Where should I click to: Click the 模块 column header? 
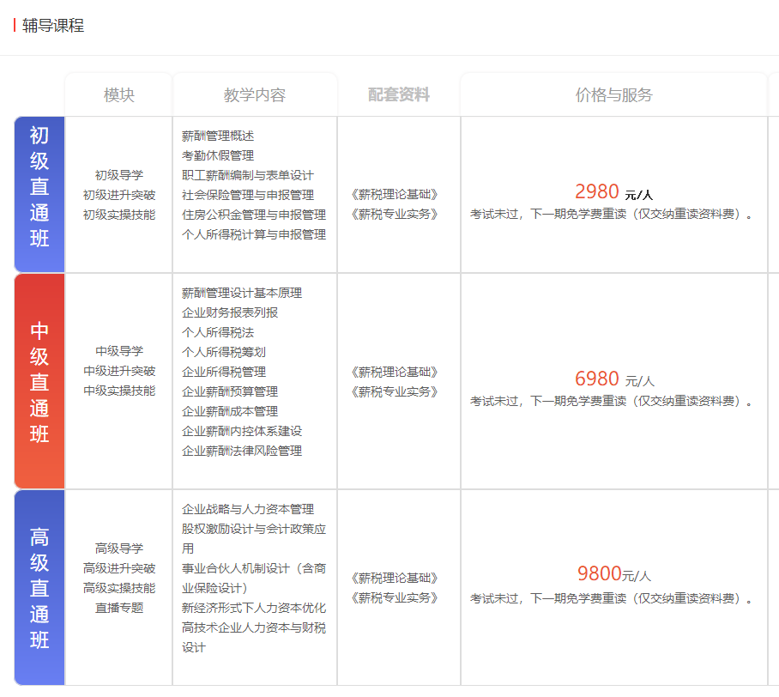[118, 95]
